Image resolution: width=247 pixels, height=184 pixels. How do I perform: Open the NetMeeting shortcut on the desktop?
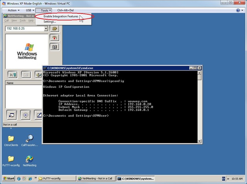coord(29,161)
